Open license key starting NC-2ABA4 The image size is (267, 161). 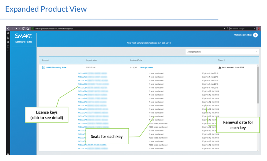pos(93,91)
